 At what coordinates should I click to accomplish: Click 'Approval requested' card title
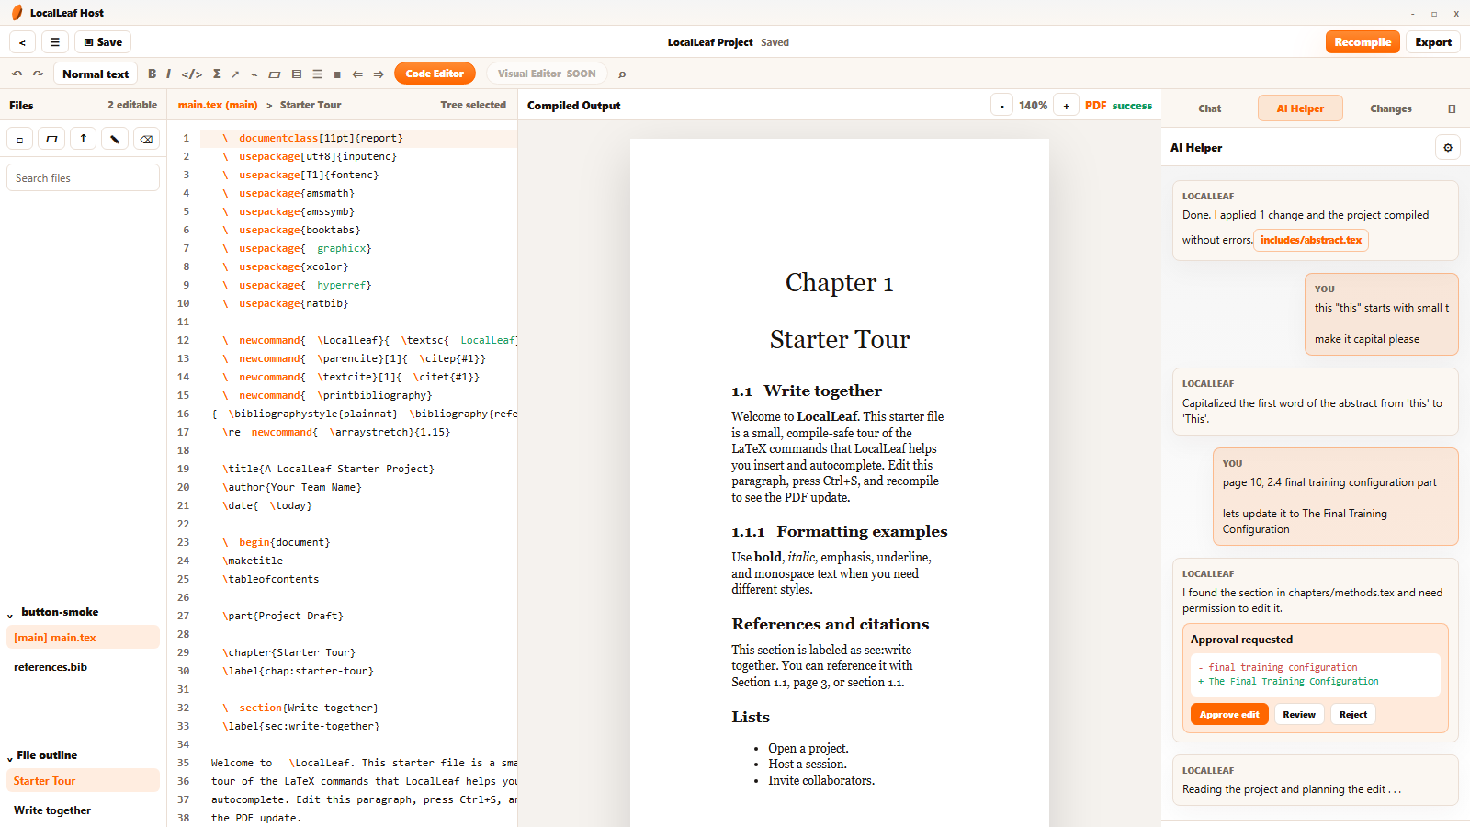tap(1241, 640)
